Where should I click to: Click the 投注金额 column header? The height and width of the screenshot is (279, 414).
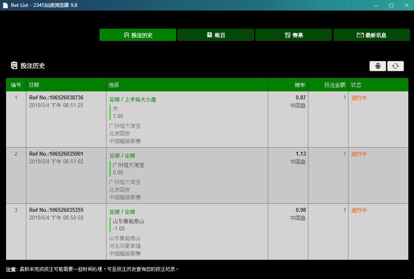coord(335,85)
